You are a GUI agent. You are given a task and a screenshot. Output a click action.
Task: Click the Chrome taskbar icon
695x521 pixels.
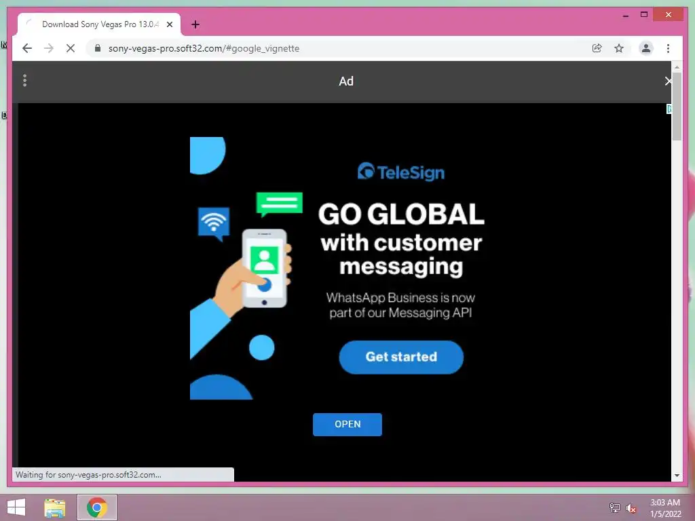pos(97,507)
